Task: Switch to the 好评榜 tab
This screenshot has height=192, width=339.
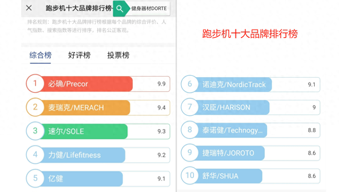Action: point(79,55)
